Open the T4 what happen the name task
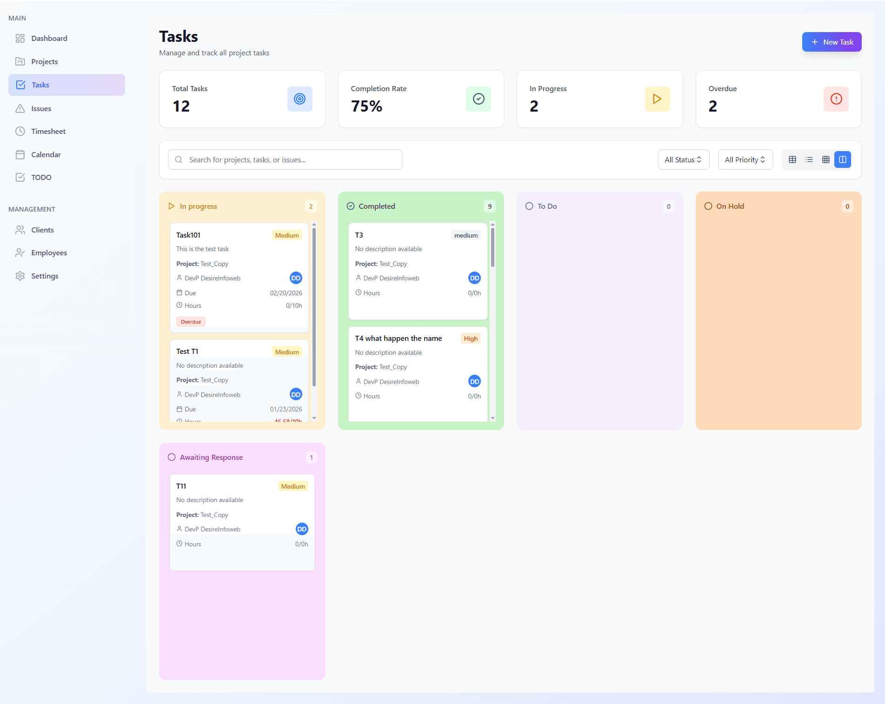Screen dimensions: 885x704 [x=398, y=339]
